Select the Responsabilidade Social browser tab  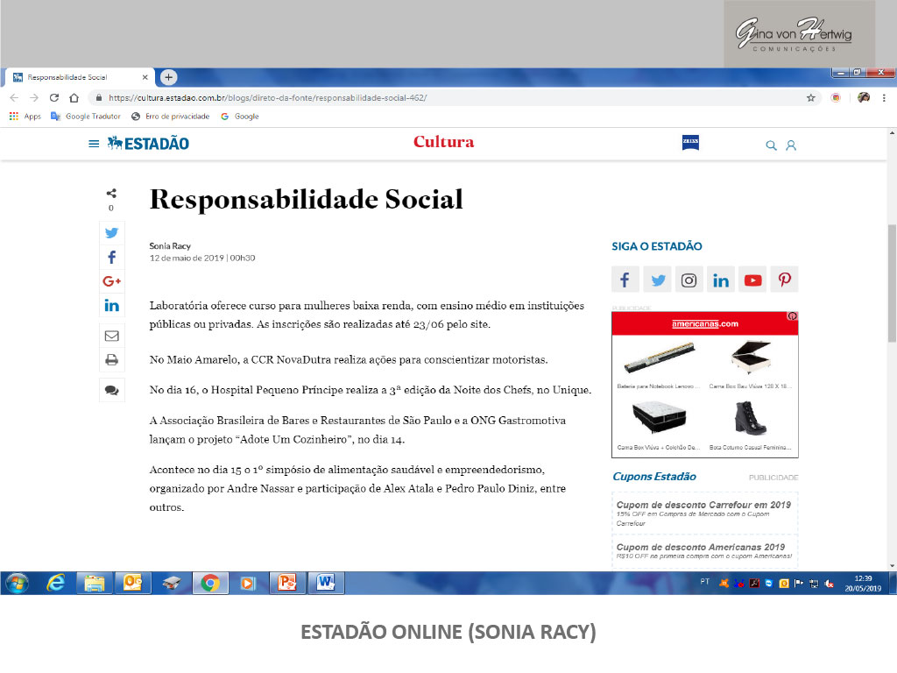click(80, 77)
